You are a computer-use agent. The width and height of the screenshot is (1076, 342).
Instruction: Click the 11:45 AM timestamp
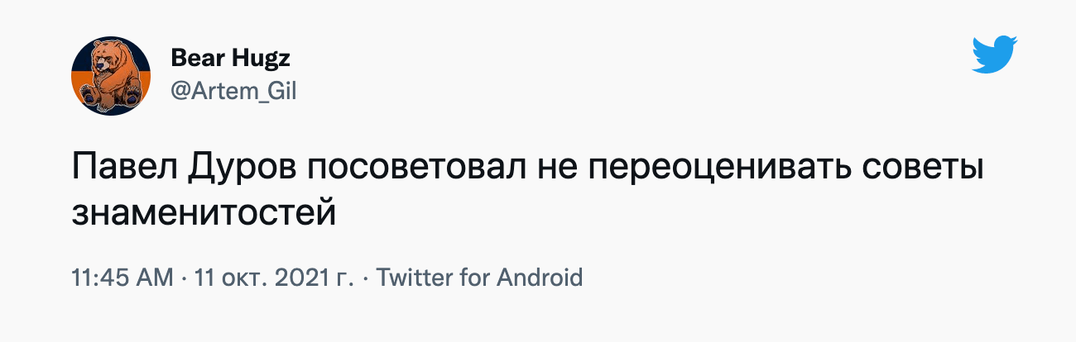pyautogui.click(x=123, y=277)
